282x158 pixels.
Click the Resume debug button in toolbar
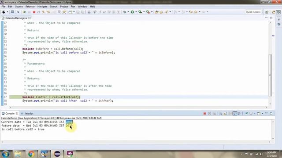point(25,12)
